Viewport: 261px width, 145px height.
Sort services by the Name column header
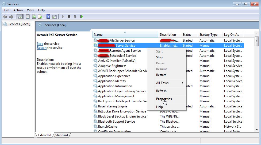point(125,35)
